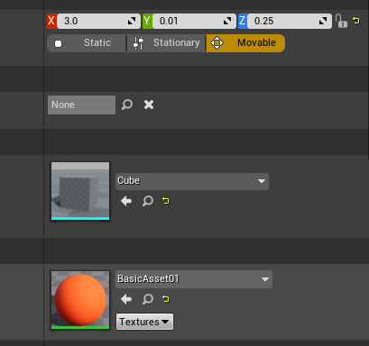Use selected asset arrow under Cube
The height and width of the screenshot is (346, 369).
pyautogui.click(x=126, y=201)
